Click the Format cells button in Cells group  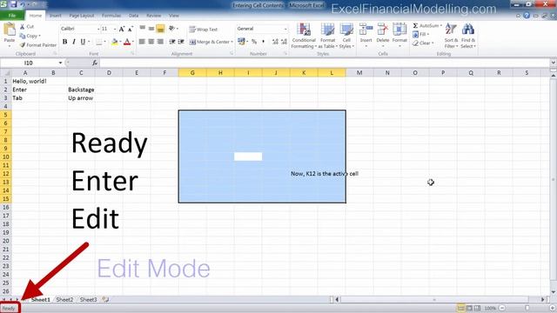click(x=399, y=35)
